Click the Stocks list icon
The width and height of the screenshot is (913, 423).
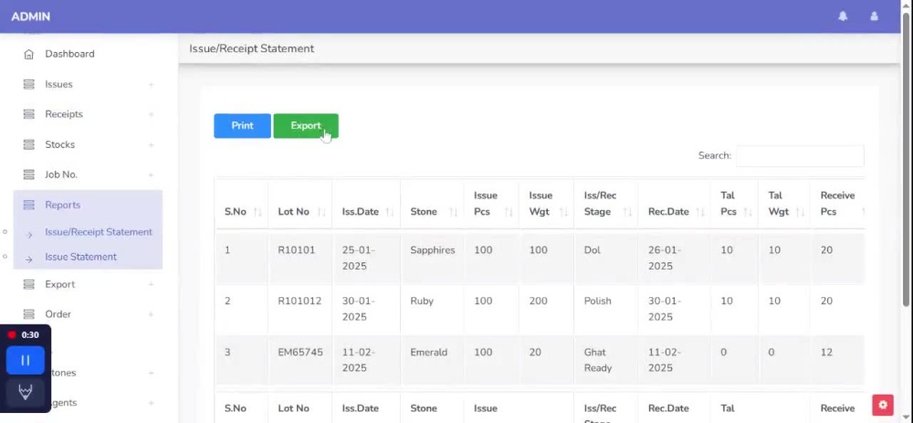(x=28, y=144)
